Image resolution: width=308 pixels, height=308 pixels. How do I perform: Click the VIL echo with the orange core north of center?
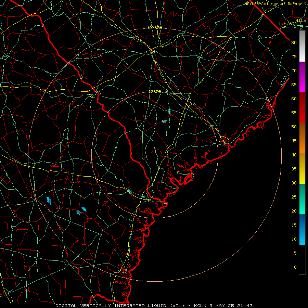tap(164, 121)
